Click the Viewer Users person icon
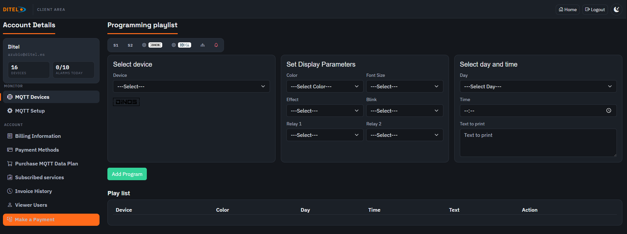 (x=10, y=205)
